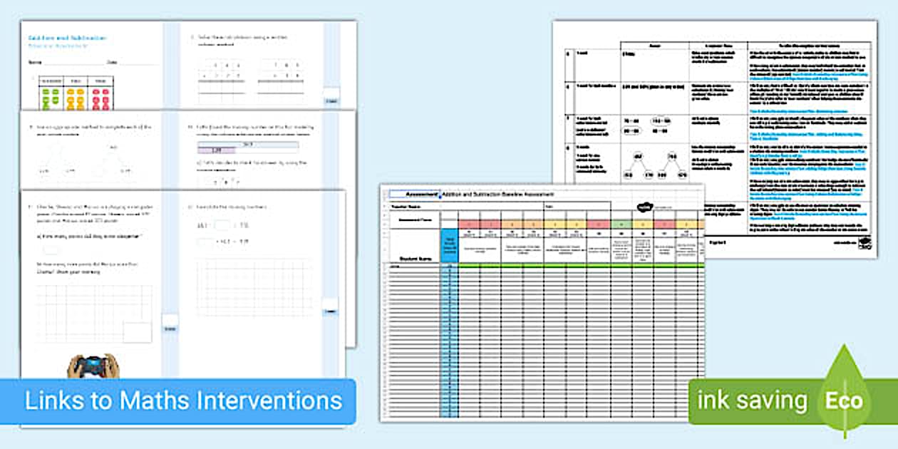
Task: Click the green Eco leaf badge
Action: [x=845, y=399]
